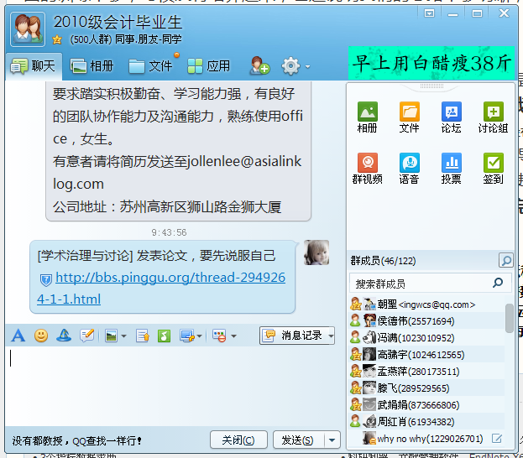The image size is (523, 458).
Task: Expand the gear settings dropdown arrow
Action: tap(307, 66)
